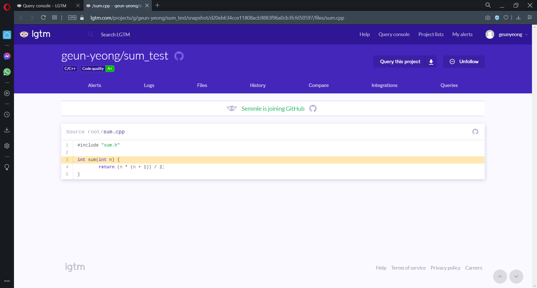Open project GitHub icon beside title
This screenshot has height=288, width=537.
coord(179,56)
